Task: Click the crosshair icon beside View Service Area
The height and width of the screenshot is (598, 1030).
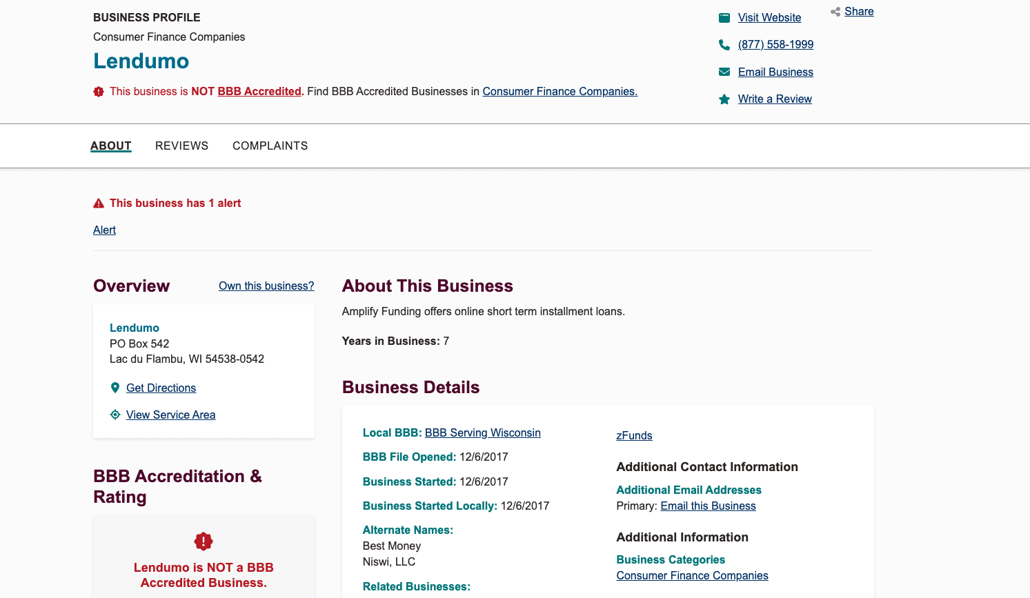Action: pos(115,414)
